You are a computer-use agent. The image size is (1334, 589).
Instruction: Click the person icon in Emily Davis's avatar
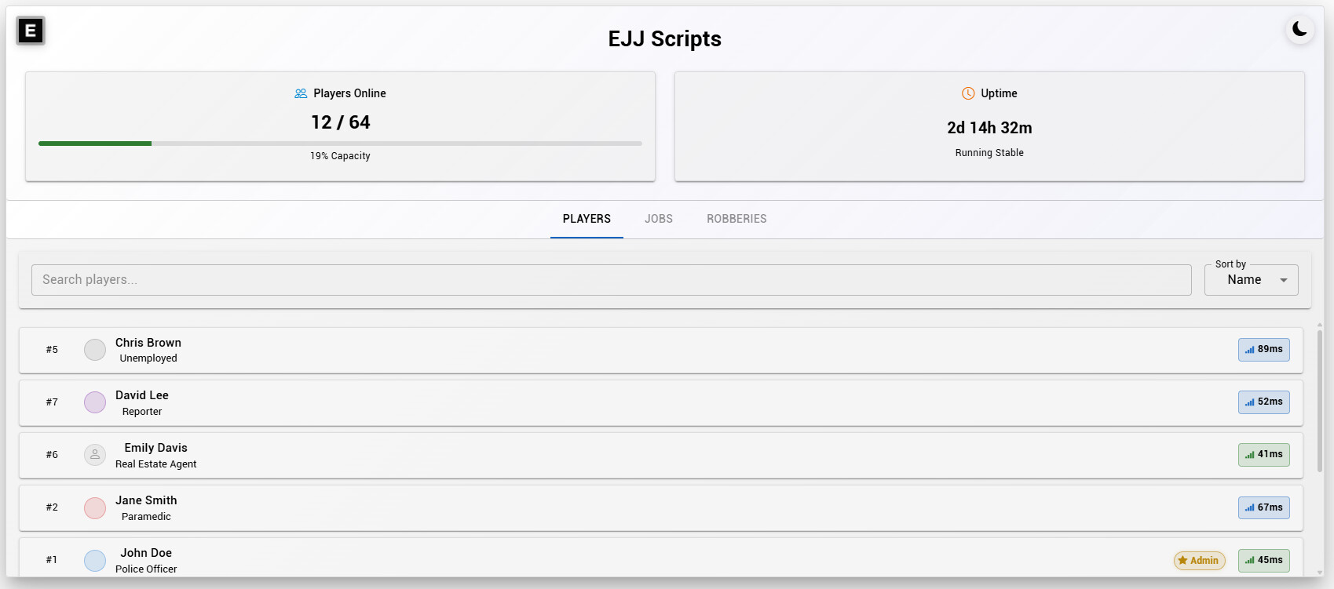[x=94, y=455]
